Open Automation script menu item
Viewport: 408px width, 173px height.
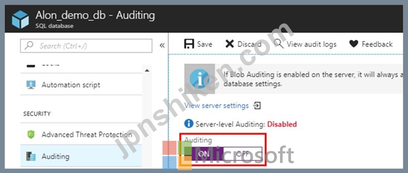pyautogui.click(x=81, y=85)
